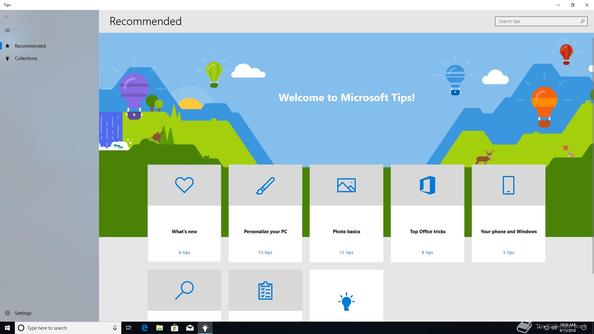Open the checklist clipboard tile icon

[x=265, y=290]
